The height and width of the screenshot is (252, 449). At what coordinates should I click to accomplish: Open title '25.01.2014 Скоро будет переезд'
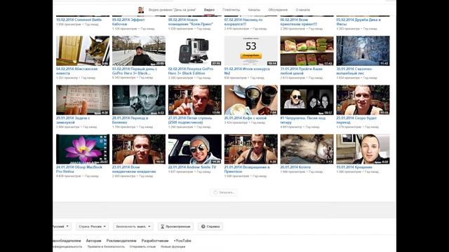pos(356,120)
